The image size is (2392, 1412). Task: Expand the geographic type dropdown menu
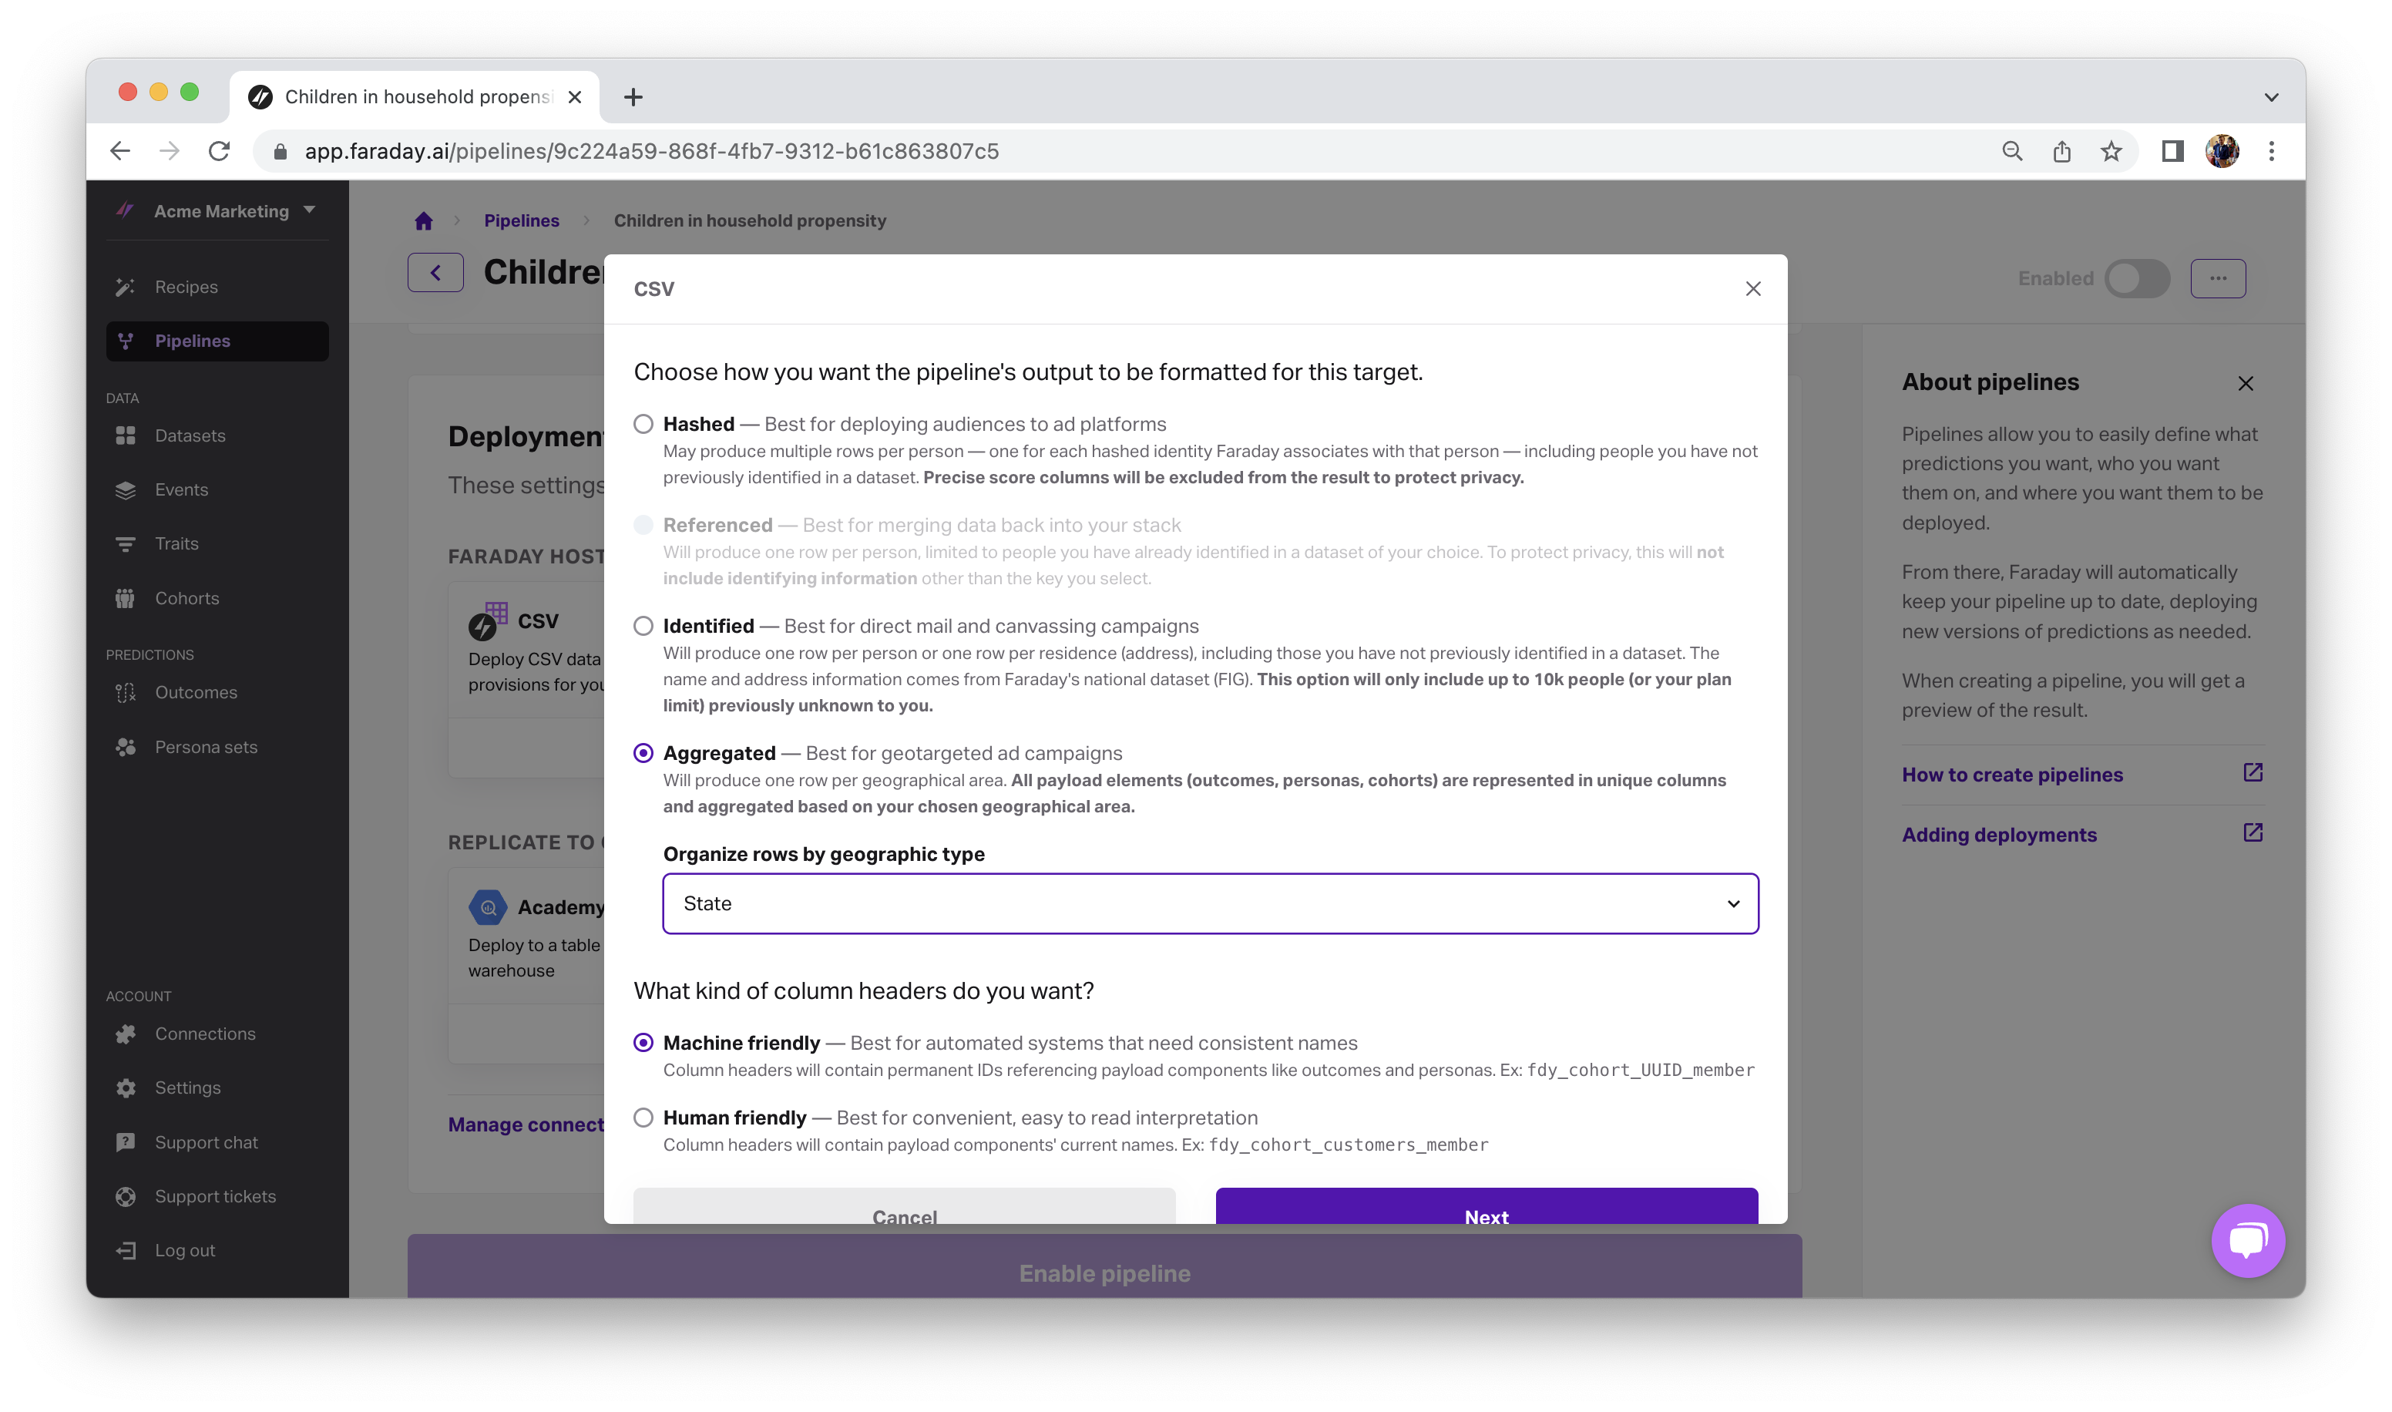tap(1732, 903)
